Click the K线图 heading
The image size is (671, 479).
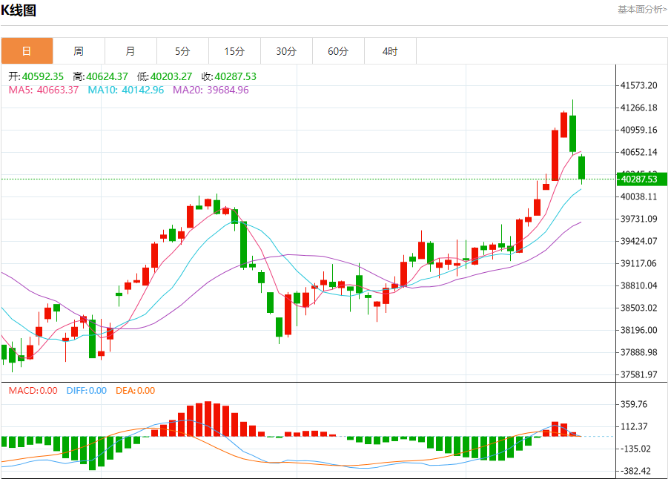pyautogui.click(x=19, y=10)
